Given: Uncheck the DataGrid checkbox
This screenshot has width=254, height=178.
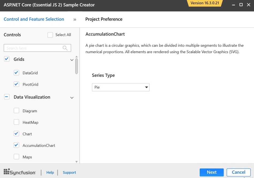Looking at the screenshot, I should click(16, 73).
